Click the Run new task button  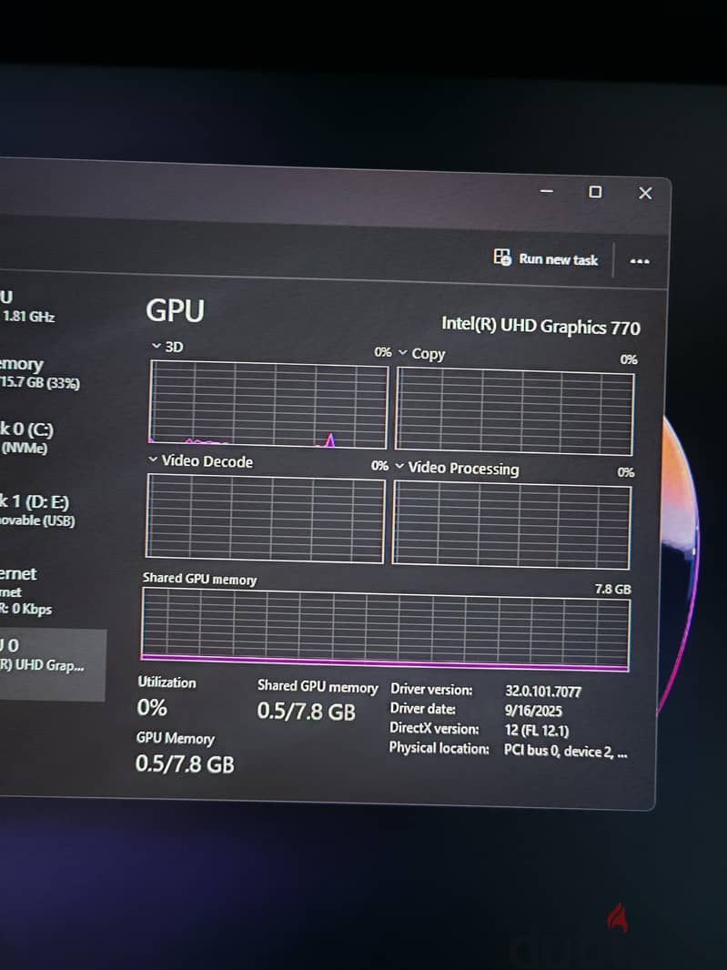coord(546,258)
